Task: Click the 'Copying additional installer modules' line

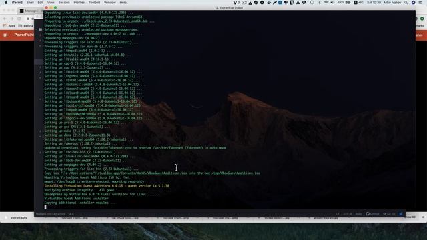Action: pyautogui.click(x=80, y=203)
